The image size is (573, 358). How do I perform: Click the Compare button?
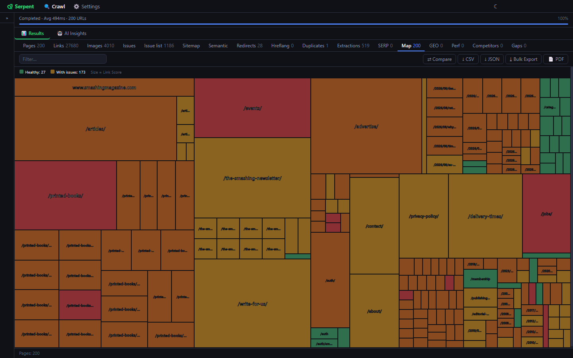(x=439, y=59)
